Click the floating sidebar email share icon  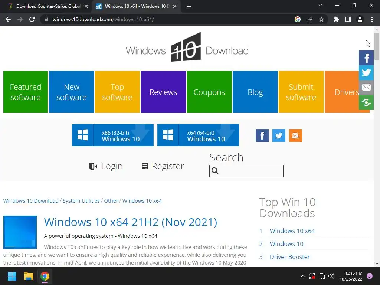pos(366,88)
